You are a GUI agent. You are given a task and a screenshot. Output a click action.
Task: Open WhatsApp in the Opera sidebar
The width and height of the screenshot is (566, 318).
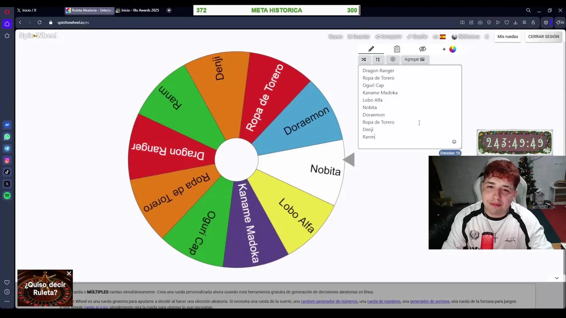tap(7, 137)
